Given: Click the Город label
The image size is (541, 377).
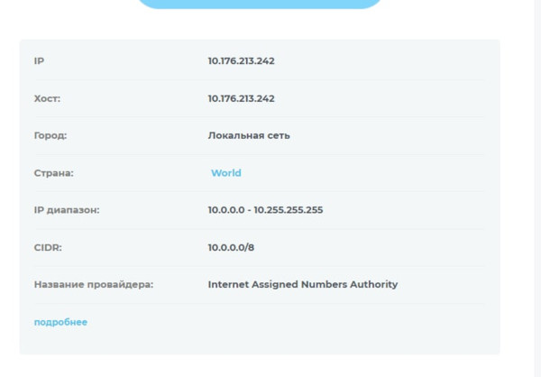Looking at the screenshot, I should [x=50, y=135].
